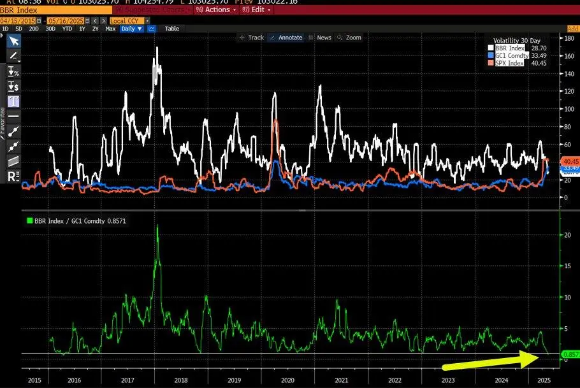Open the Daily periodicity dropdown
Viewport: 580px width, 388px height.
click(x=133, y=29)
